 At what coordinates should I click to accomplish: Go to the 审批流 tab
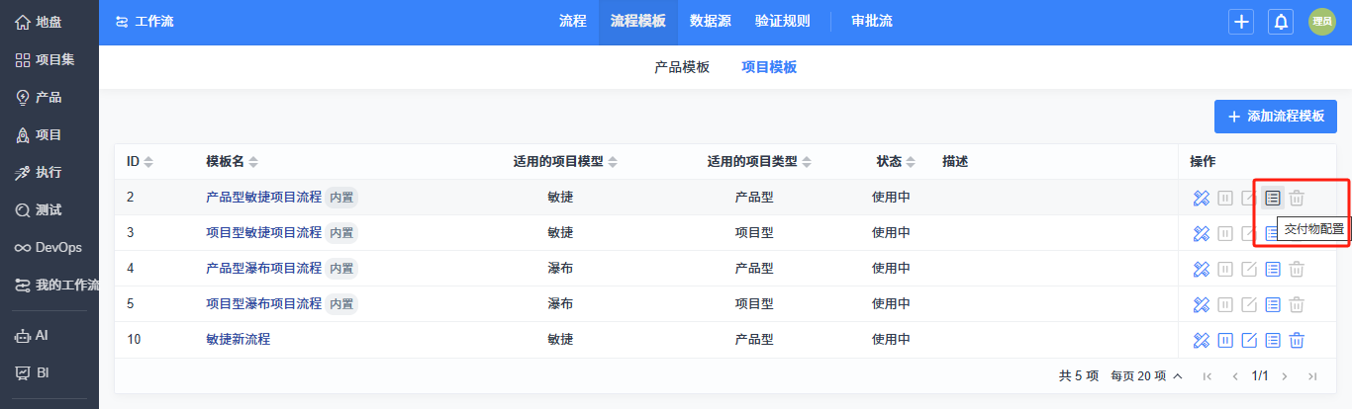click(x=871, y=22)
